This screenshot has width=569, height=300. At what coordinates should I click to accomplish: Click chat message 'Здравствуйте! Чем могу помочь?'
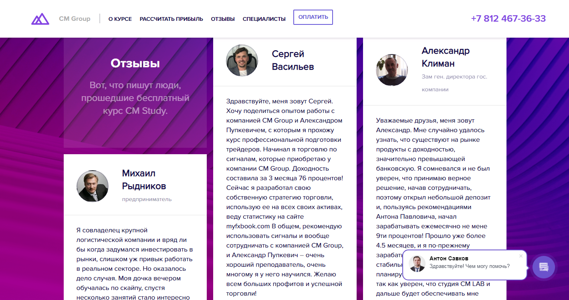(470, 266)
